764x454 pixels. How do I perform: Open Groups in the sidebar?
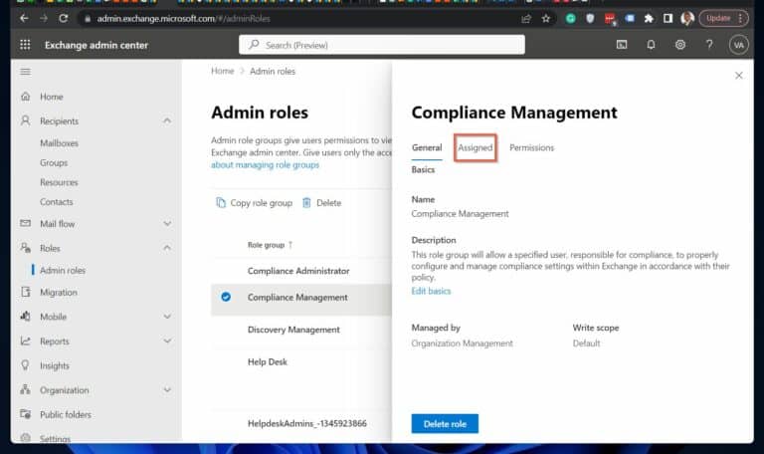tap(54, 163)
